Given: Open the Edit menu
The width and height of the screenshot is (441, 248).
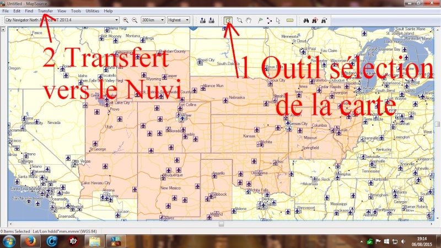Looking at the screenshot, I should (17, 11).
